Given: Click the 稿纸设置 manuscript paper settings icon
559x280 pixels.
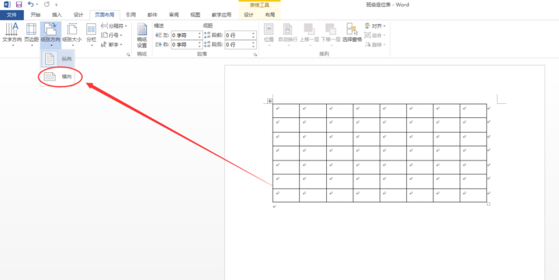Looking at the screenshot, I should click(x=142, y=35).
